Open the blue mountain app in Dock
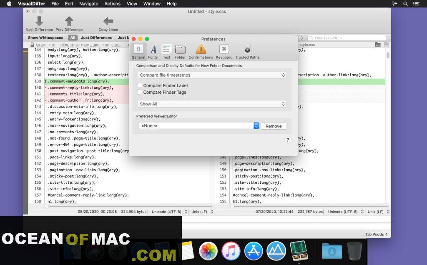 coord(276,251)
